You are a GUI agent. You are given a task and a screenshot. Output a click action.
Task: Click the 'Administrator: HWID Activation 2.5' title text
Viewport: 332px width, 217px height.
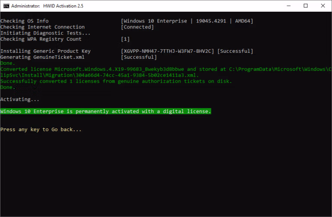47,6
